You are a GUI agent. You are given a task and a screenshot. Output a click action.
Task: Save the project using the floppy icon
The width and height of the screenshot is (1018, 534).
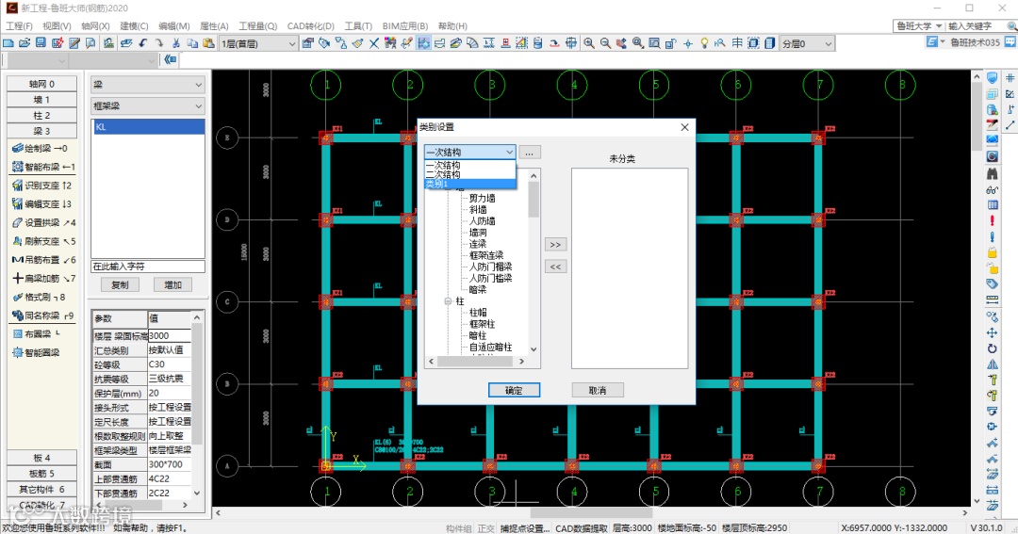pyautogui.click(x=41, y=43)
